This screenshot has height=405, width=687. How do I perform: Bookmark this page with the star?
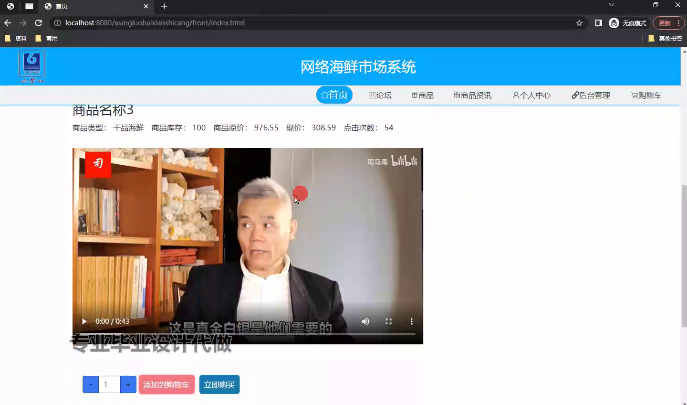pyautogui.click(x=579, y=23)
